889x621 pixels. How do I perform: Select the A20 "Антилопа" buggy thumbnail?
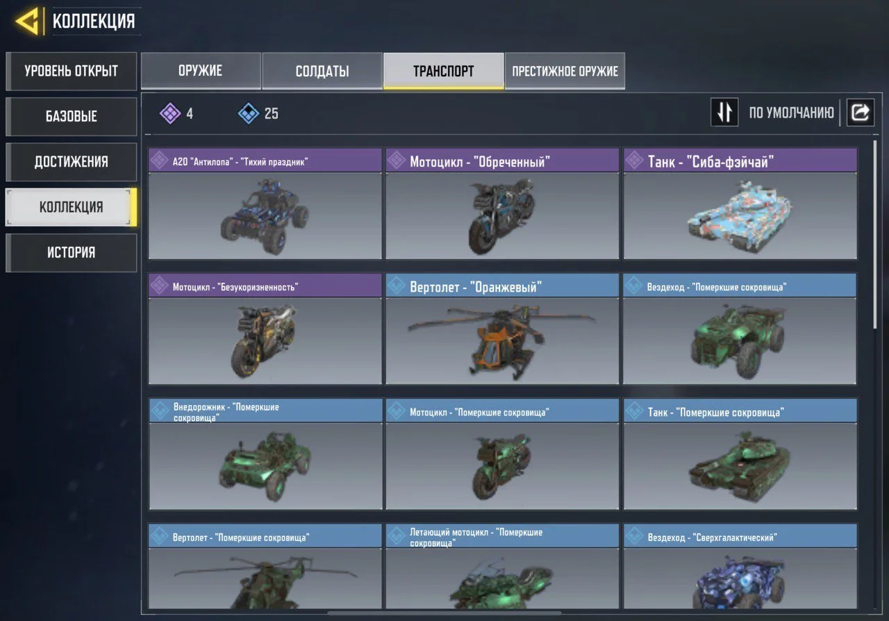[265, 216]
